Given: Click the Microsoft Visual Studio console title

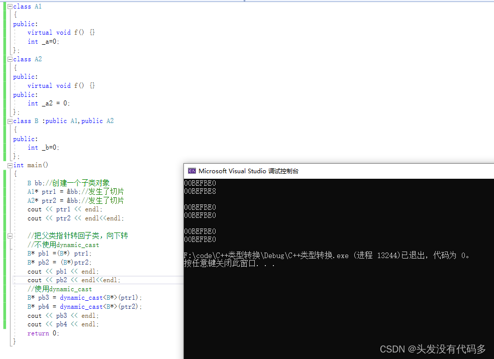Looking at the screenshot, I should tap(248, 171).
